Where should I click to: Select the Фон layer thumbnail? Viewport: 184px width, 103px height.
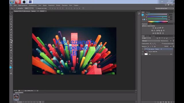(x=146, y=54)
